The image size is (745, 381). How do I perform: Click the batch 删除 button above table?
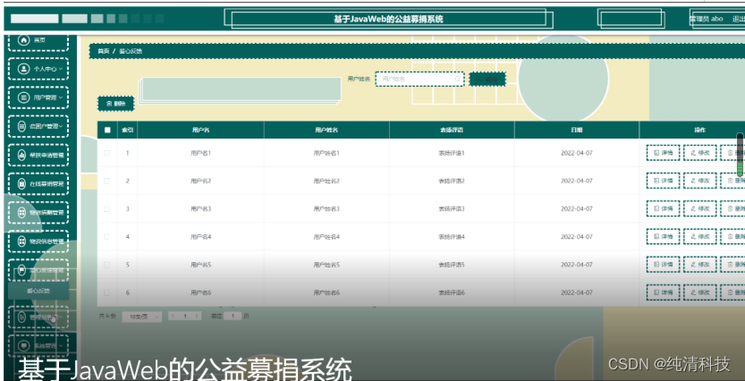coord(116,104)
